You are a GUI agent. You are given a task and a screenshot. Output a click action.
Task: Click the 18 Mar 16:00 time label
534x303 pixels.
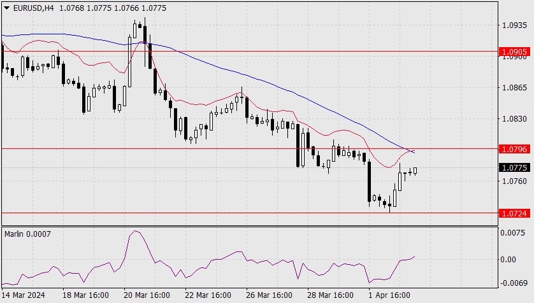coord(86,295)
